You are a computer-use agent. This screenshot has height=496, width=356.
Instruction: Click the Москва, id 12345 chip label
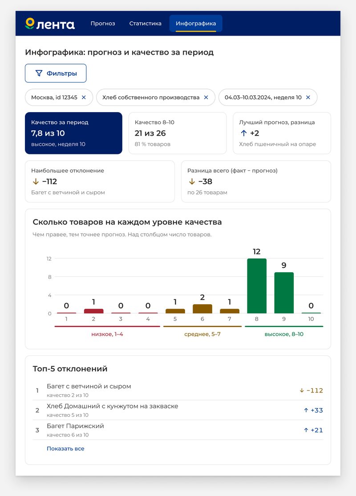(x=54, y=97)
